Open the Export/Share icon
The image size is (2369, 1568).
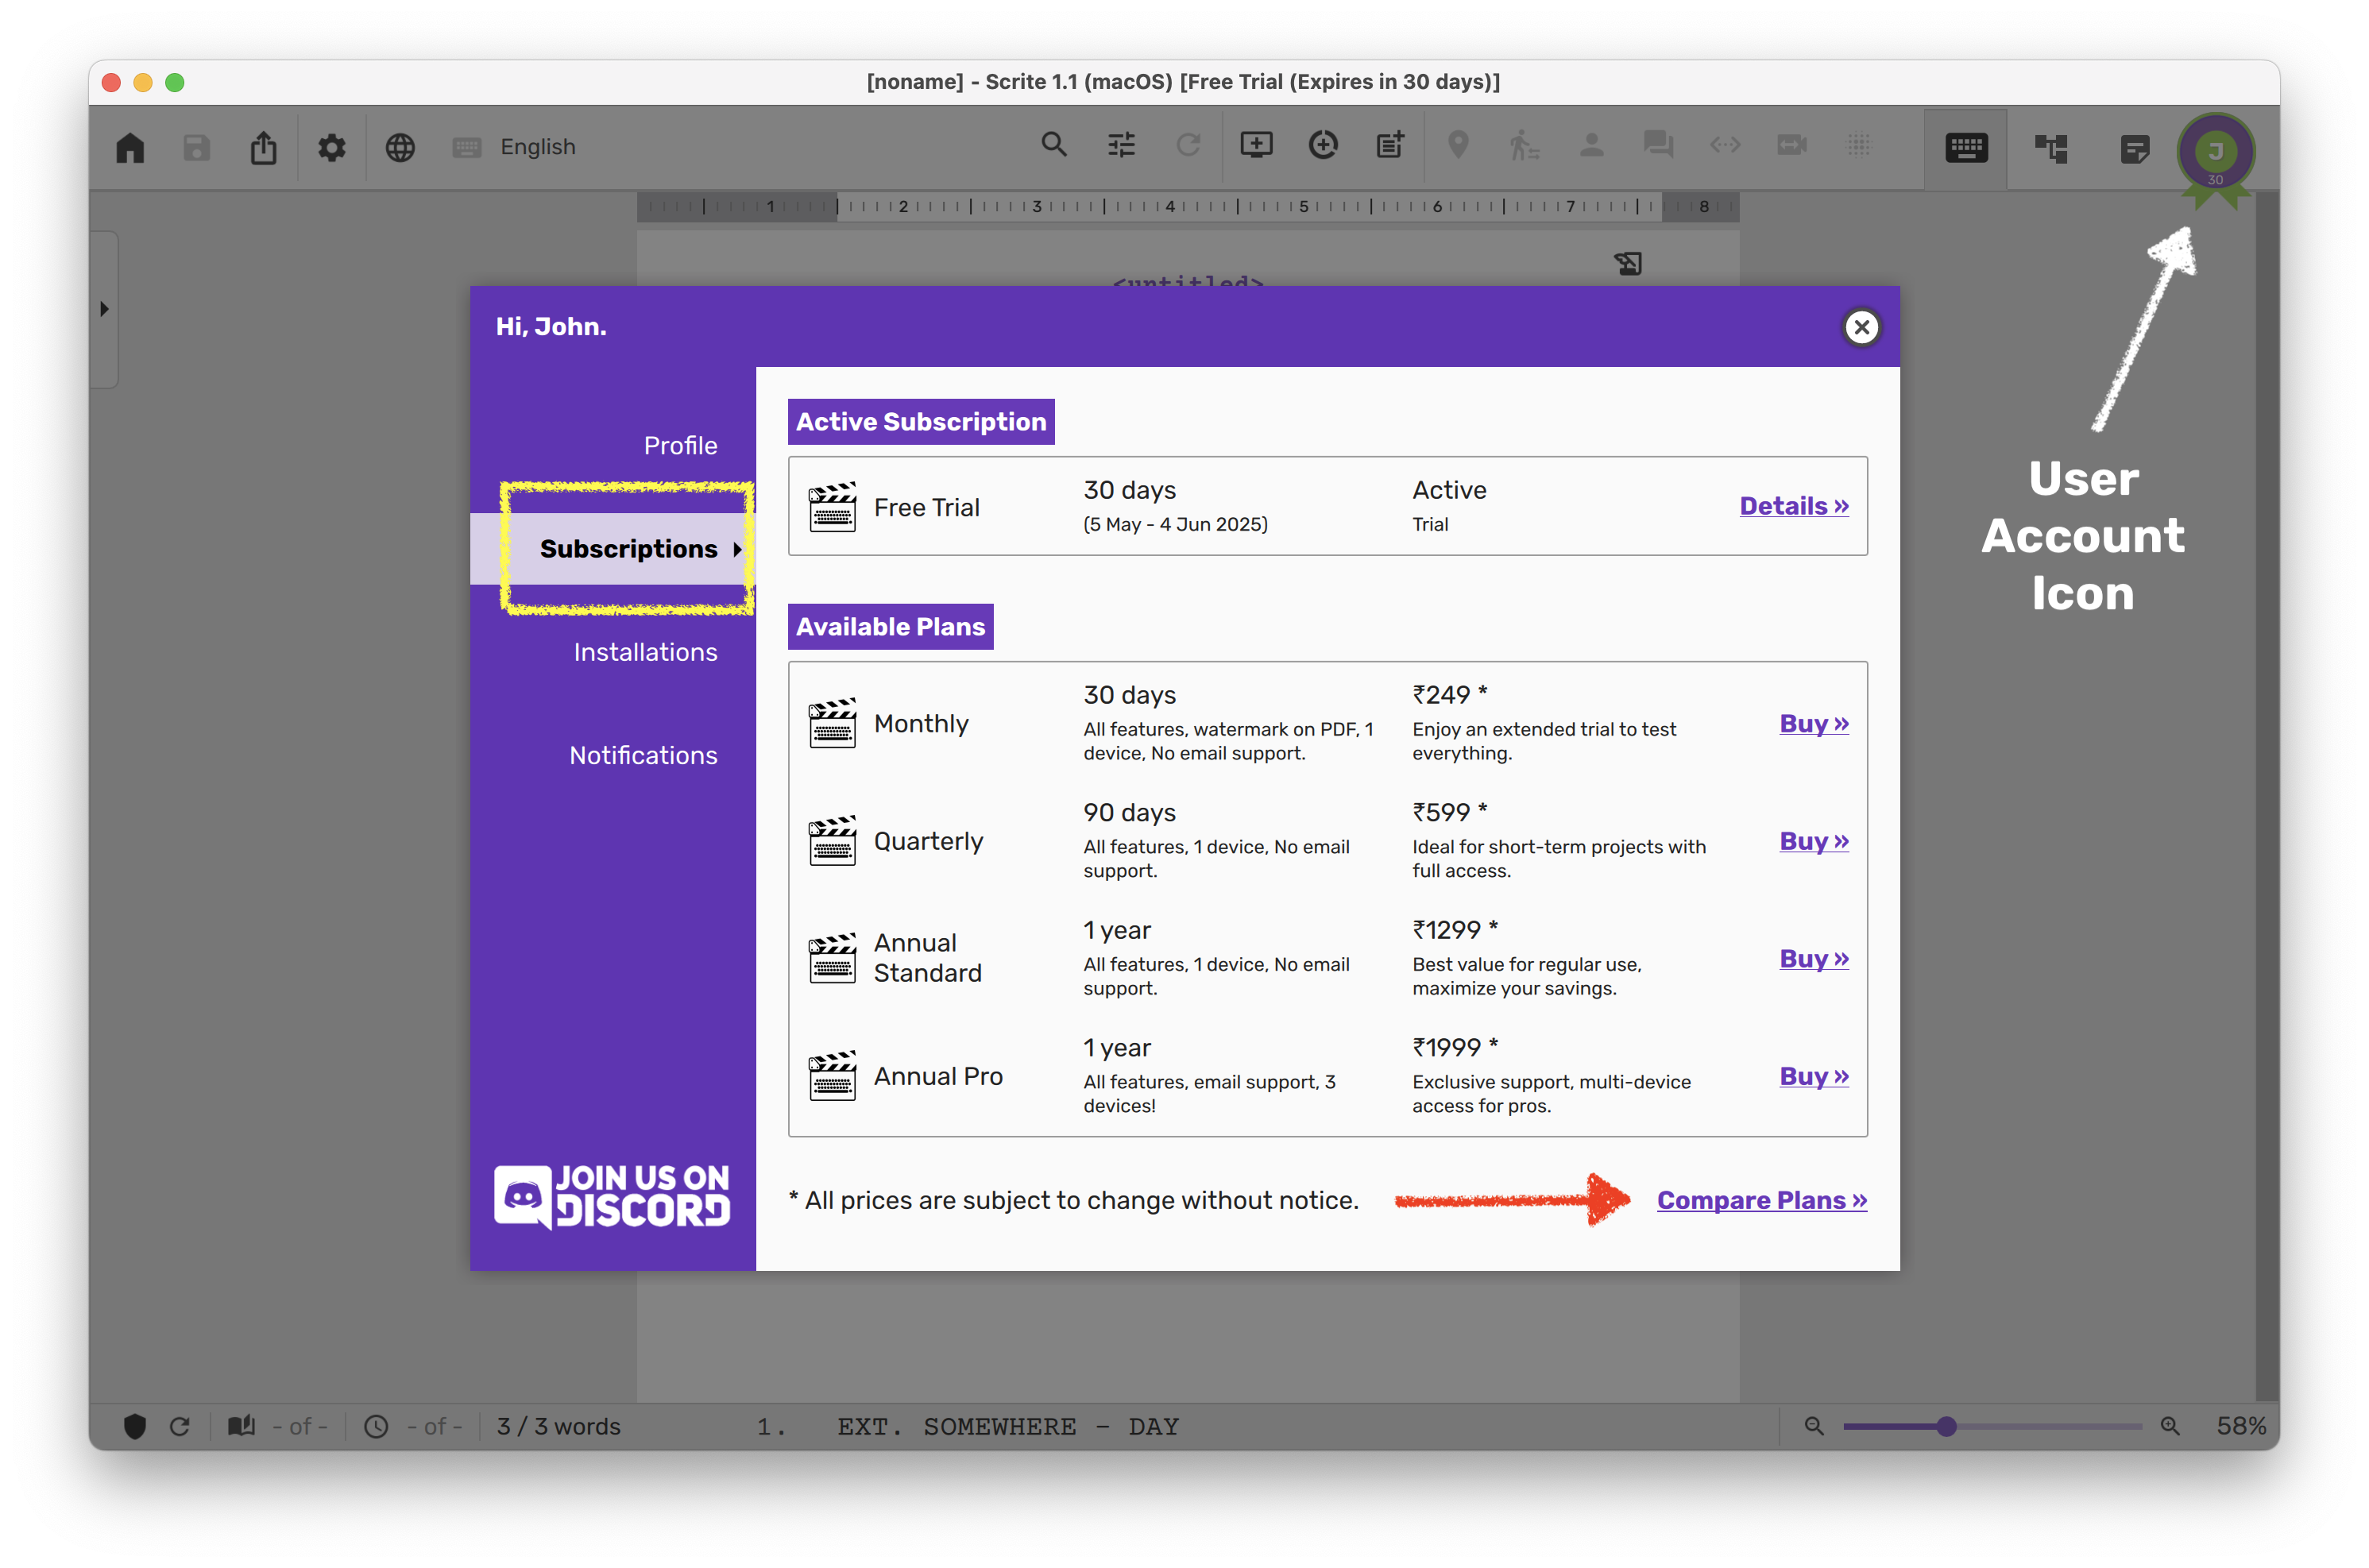pos(264,147)
